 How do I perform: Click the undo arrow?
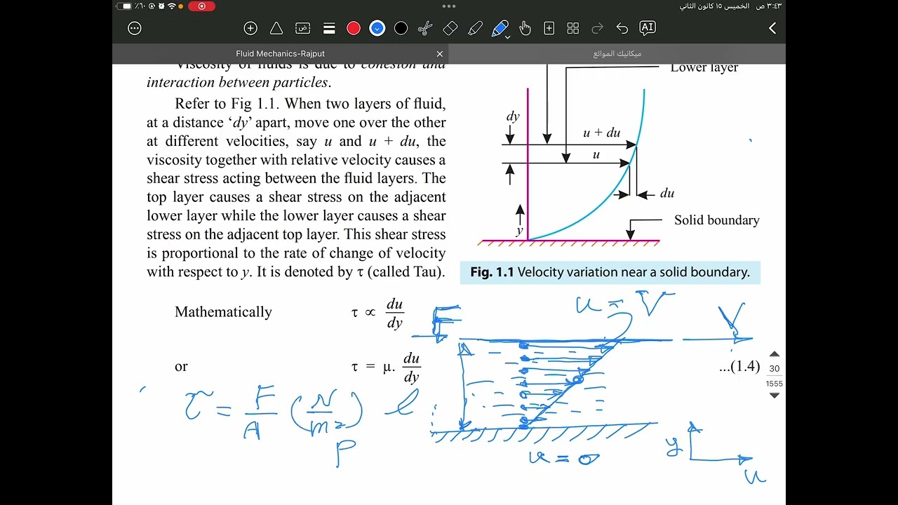[622, 28]
